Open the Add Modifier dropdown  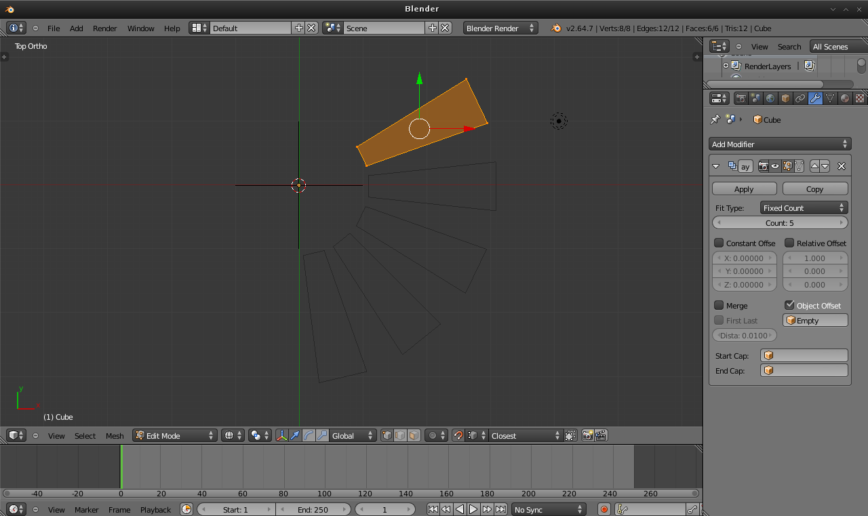[780, 144]
